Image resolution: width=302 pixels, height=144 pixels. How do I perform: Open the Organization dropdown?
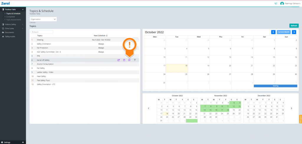click(x=43, y=19)
